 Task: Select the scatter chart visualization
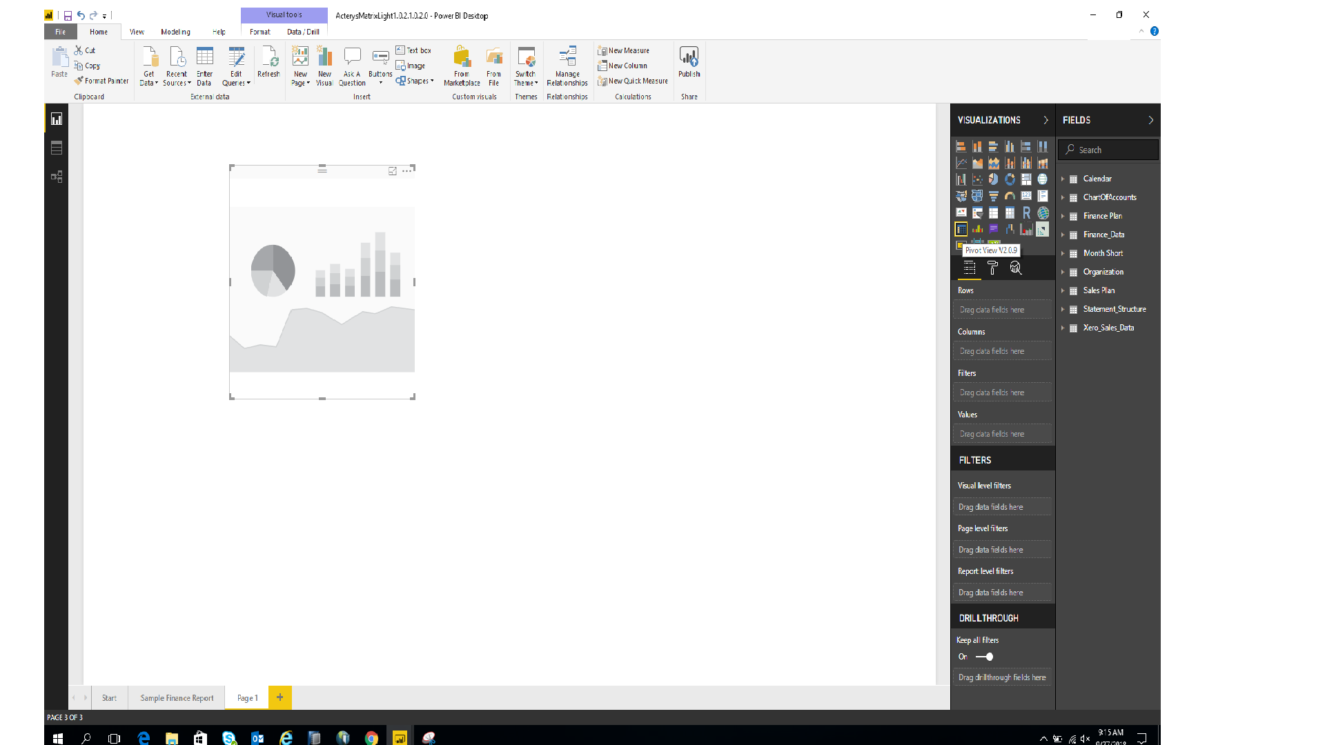(x=977, y=179)
